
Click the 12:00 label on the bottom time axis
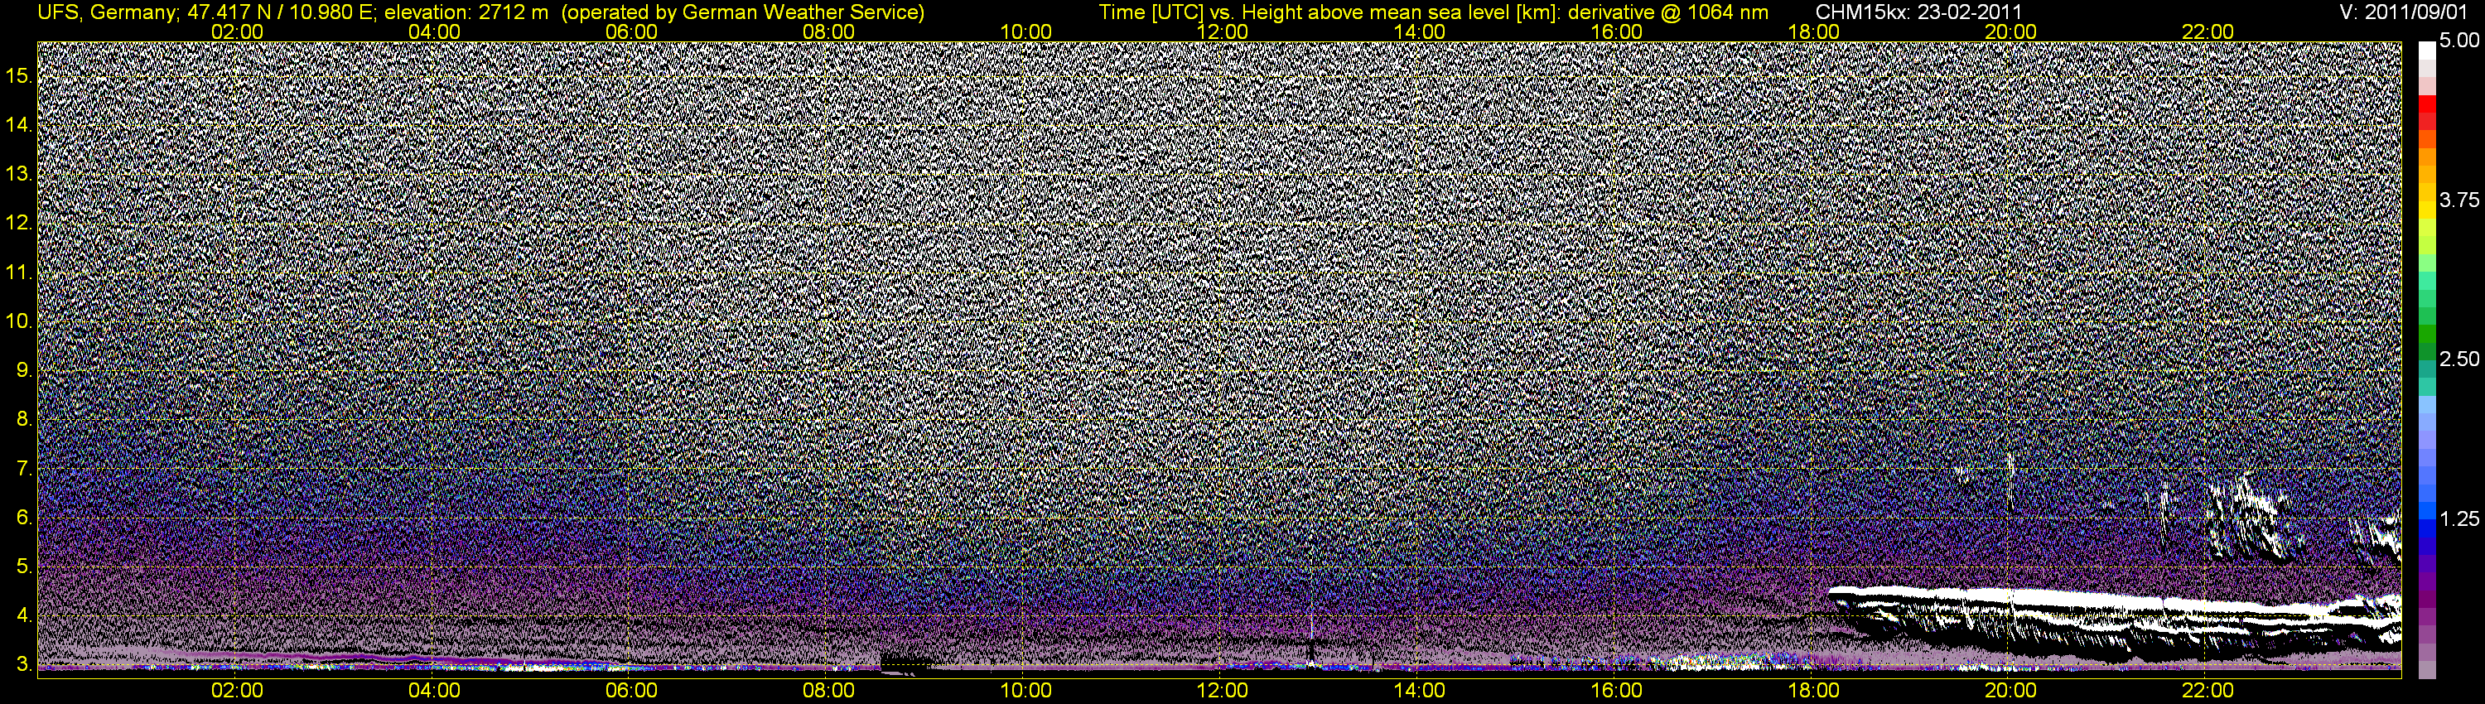(1223, 691)
